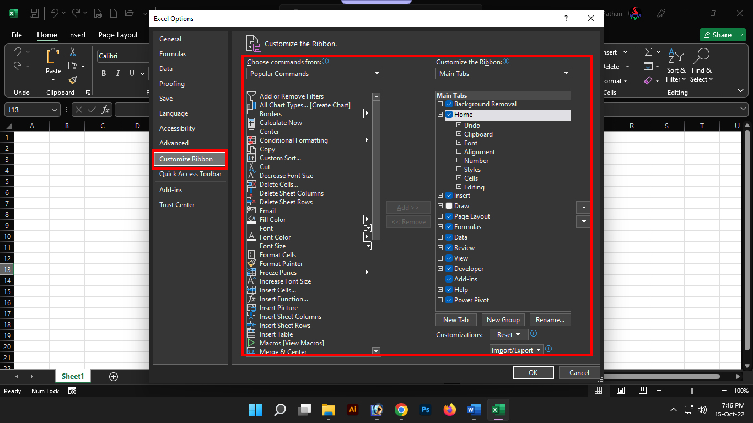Uncheck the Background Removal tab checkbox

(x=449, y=104)
